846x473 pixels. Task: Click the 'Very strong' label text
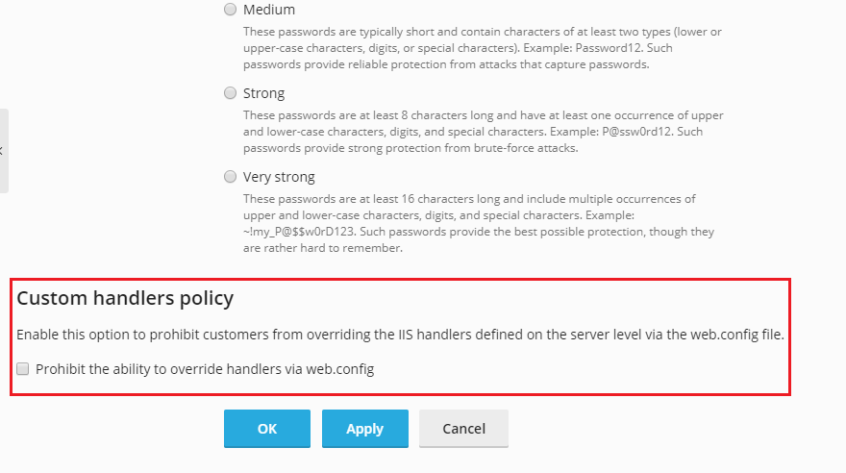[279, 177]
